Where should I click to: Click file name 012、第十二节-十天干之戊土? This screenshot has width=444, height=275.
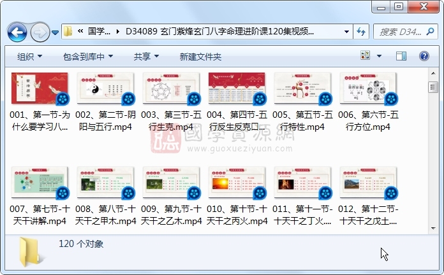(x=368, y=215)
